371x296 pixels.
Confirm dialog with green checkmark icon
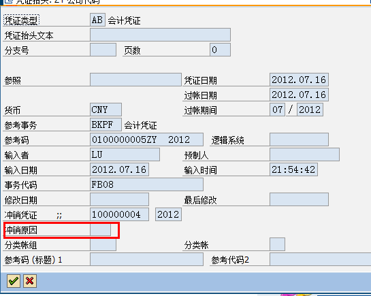(x=14, y=281)
